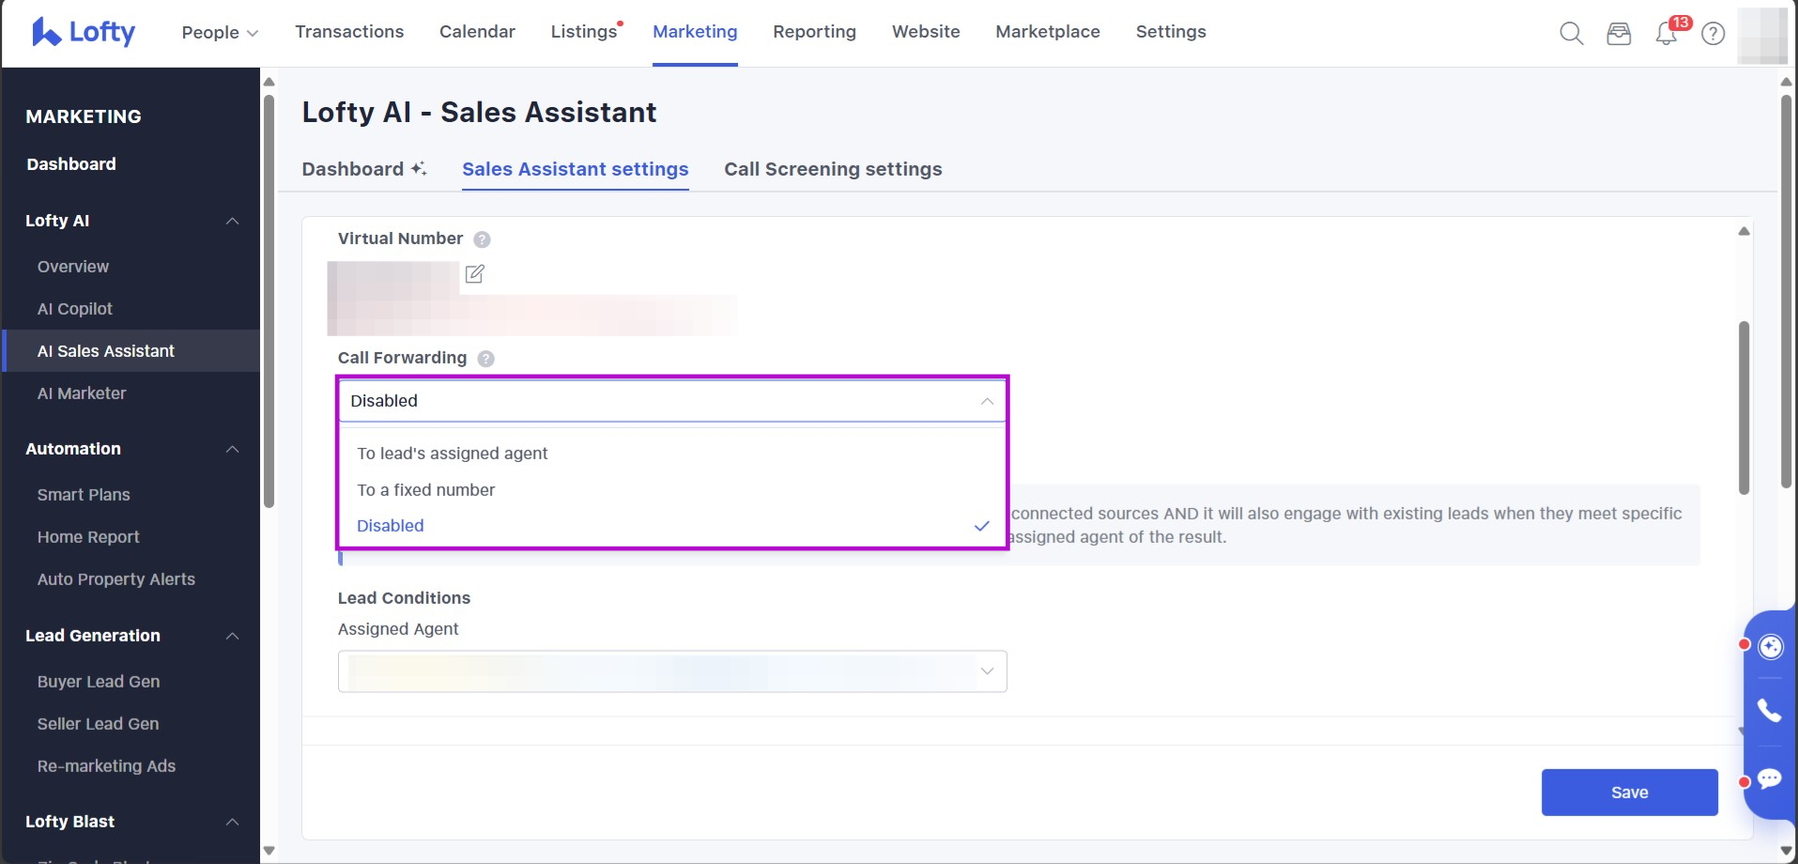Edit the virtual number with pencil icon
The image size is (1798, 864).
pos(475,273)
